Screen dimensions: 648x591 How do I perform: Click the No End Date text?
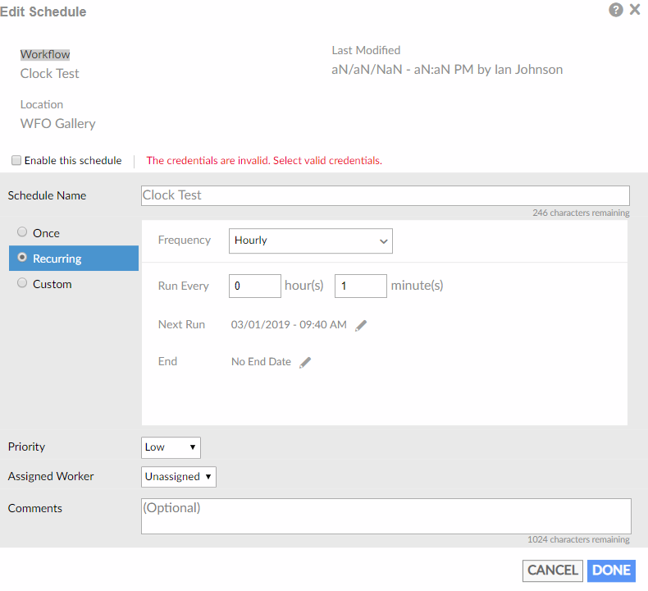pos(261,362)
